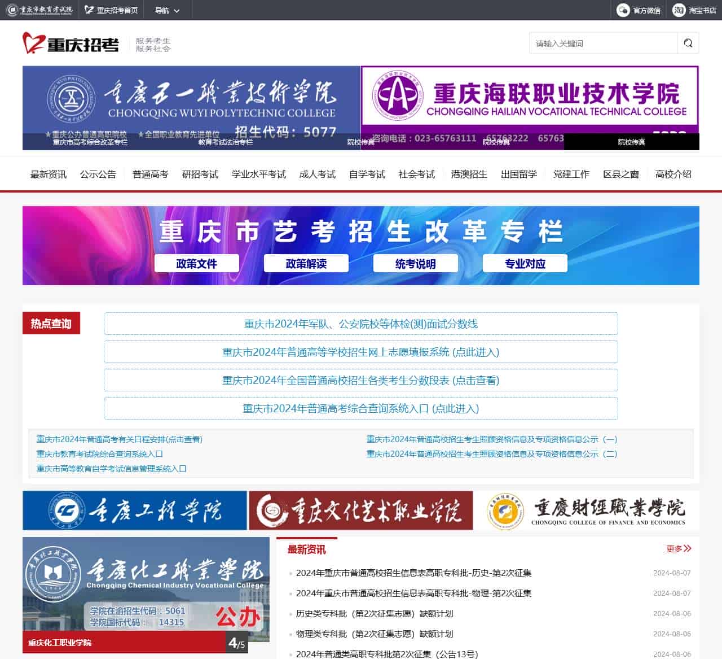This screenshot has height=659, width=722.
Task: Open news 普通类高职专科批第2次征集（公告13号）
Action: coord(387,654)
